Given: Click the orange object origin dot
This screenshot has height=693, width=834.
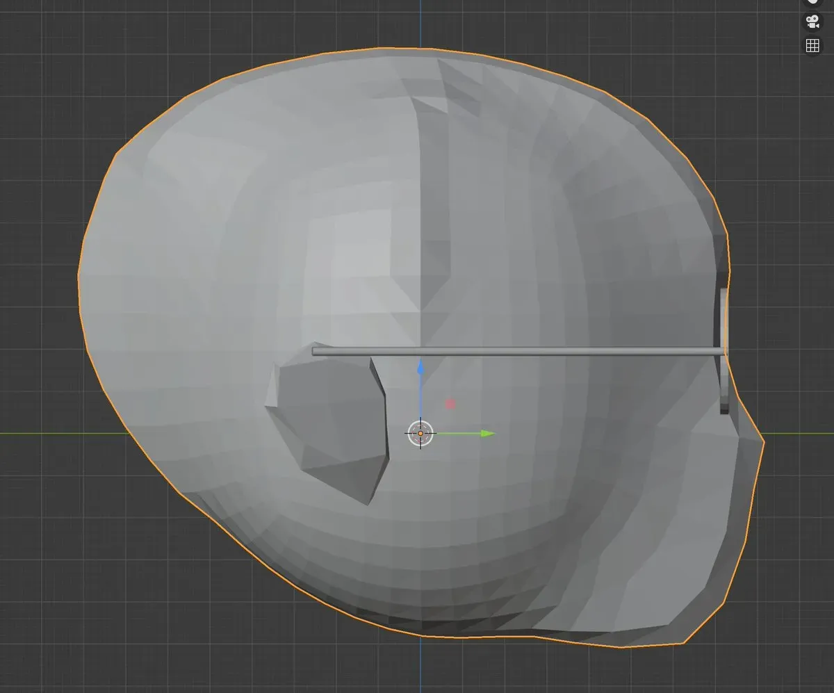Looking at the screenshot, I should point(420,433).
